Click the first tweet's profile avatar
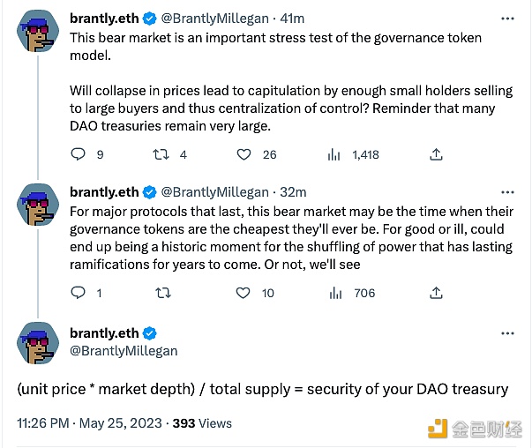 click(x=38, y=35)
